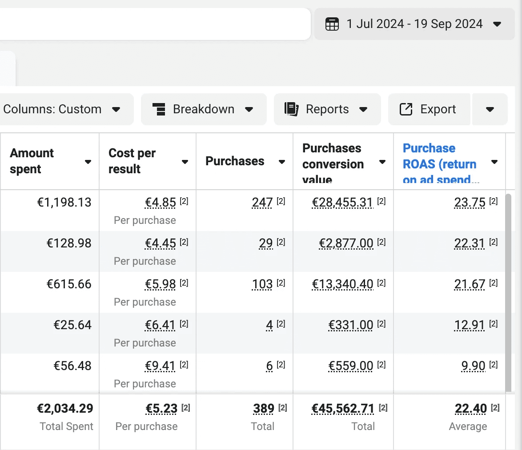Open the Purchases column header arrow
The width and height of the screenshot is (522, 450).
pyautogui.click(x=281, y=162)
